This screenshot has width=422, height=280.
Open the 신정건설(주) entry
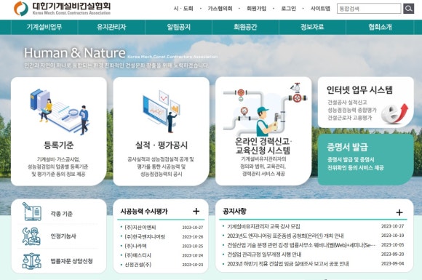138,265
